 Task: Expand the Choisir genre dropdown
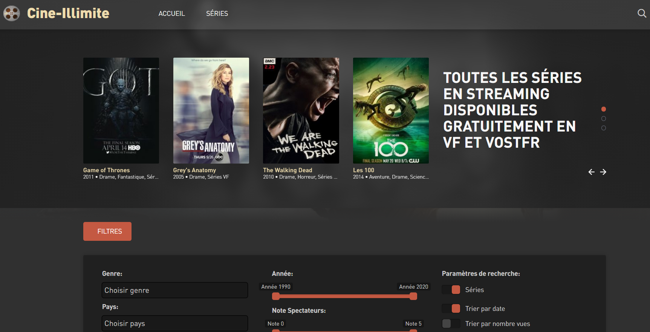(x=175, y=290)
